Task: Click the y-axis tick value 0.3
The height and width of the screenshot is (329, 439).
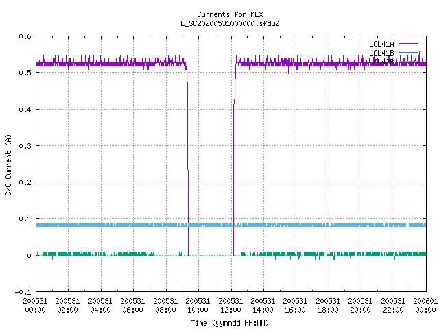Action: (x=25, y=146)
